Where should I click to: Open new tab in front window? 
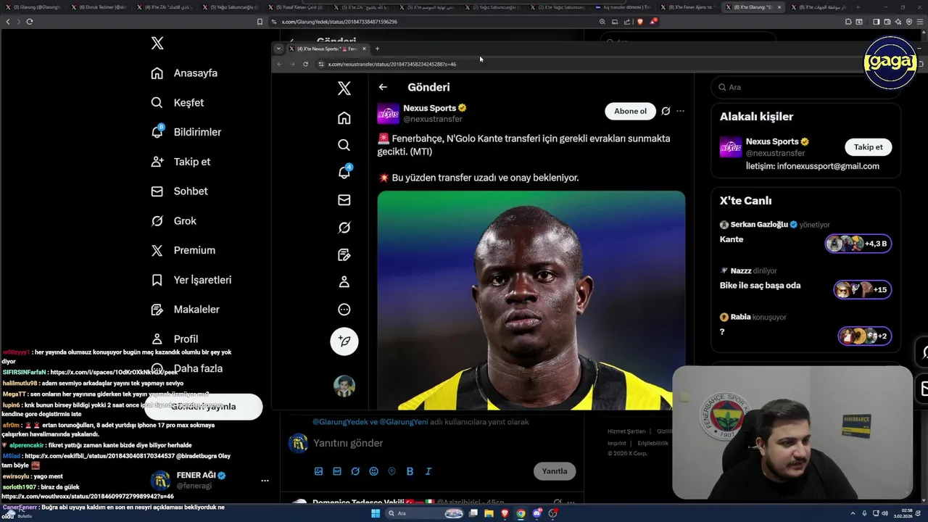point(377,49)
